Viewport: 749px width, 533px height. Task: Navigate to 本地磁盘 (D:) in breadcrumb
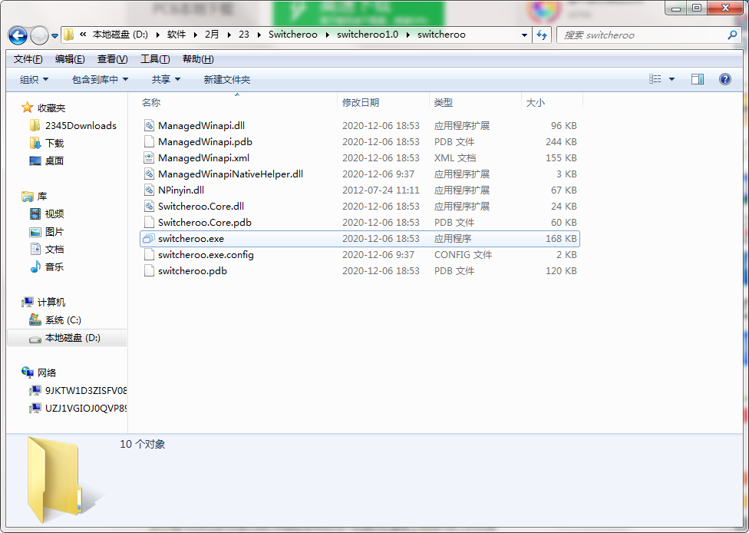point(120,35)
